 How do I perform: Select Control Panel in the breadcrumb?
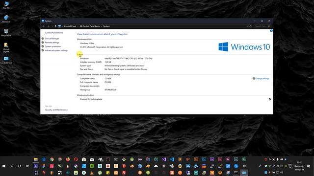[70, 26]
